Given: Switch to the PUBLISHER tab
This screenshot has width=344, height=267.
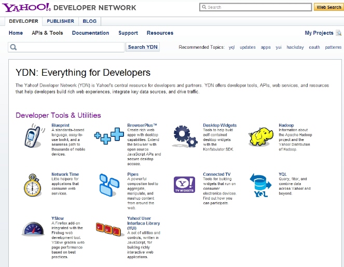Looking at the screenshot, I should click(60, 21).
